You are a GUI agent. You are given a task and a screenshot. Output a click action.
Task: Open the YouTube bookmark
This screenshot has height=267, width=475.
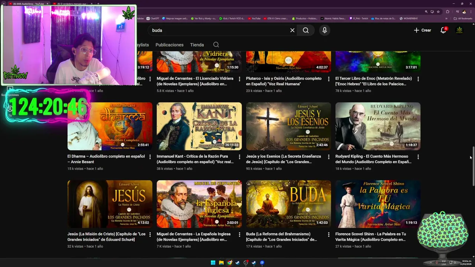pyautogui.click(x=254, y=19)
